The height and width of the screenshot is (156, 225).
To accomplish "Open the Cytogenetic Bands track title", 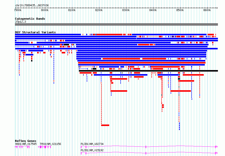I will 30,19.
